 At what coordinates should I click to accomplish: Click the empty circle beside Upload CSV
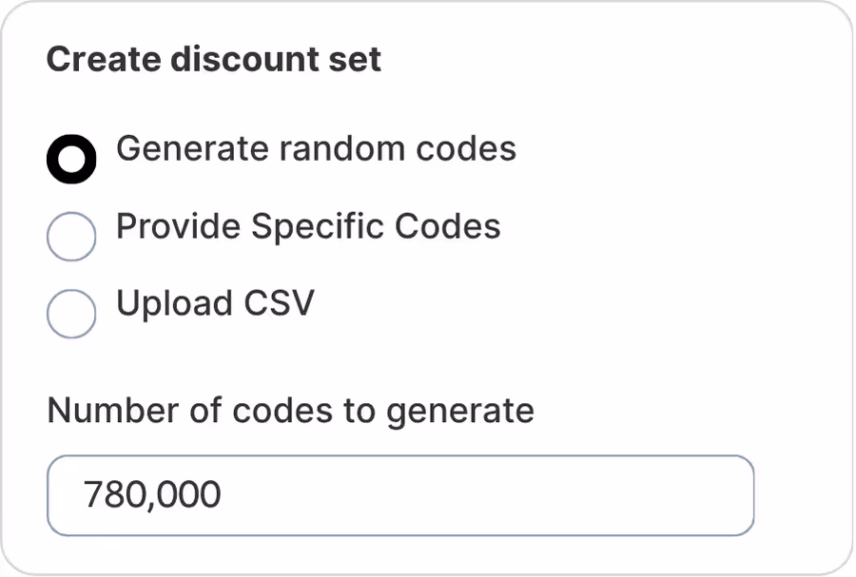[70, 314]
